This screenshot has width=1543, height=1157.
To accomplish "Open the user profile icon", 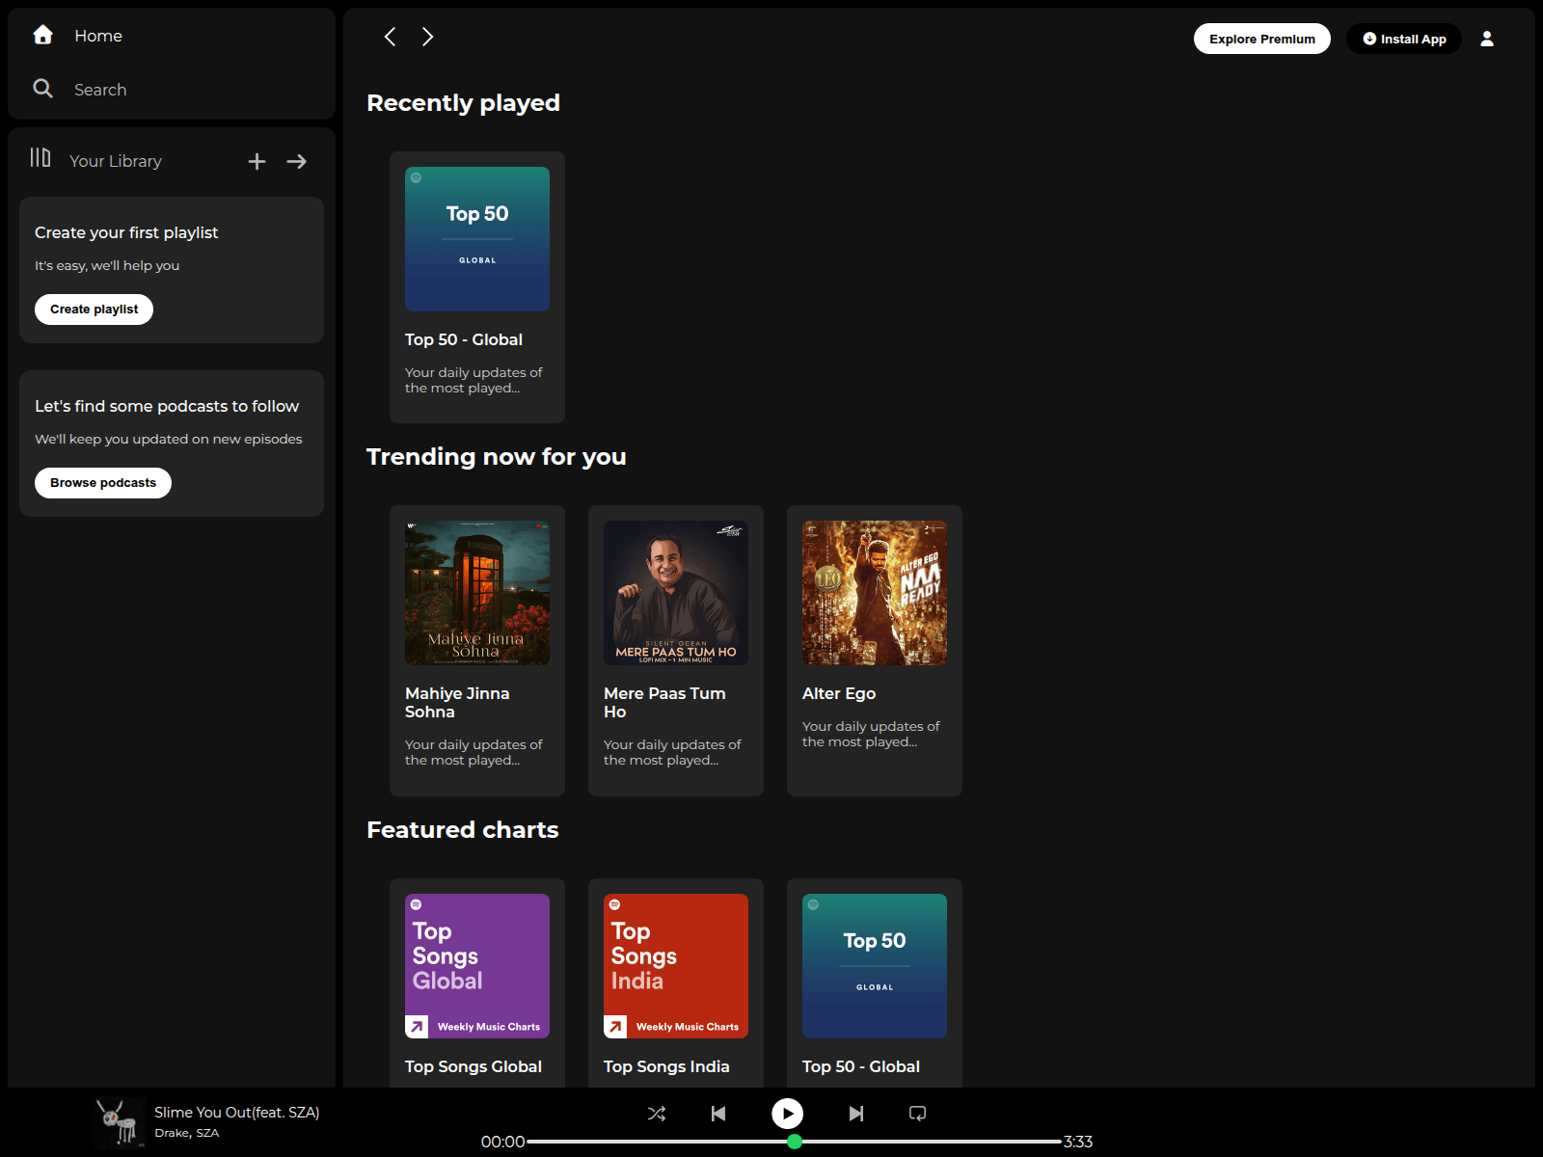I will coord(1487,39).
